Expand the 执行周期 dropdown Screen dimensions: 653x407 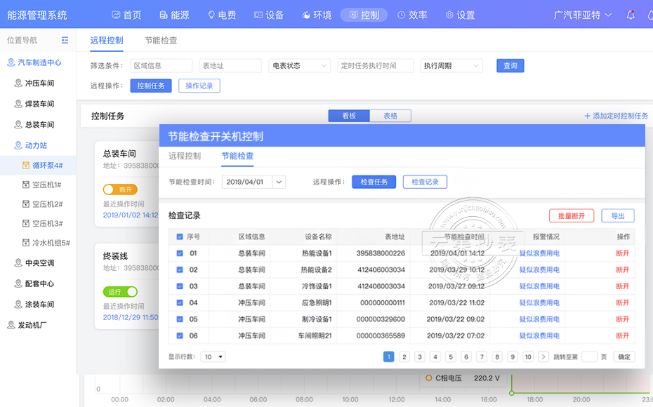pos(451,66)
